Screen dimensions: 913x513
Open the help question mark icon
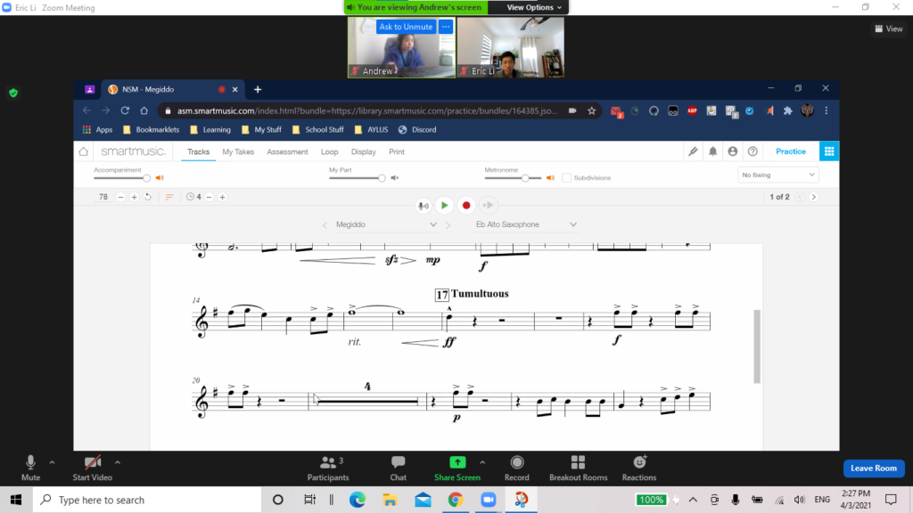pyautogui.click(x=753, y=151)
